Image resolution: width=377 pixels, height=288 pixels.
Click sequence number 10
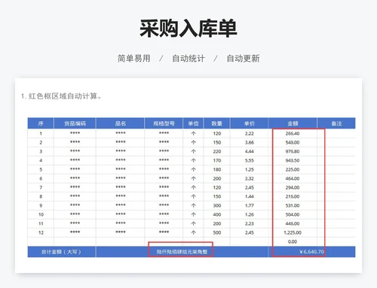click(x=41, y=214)
